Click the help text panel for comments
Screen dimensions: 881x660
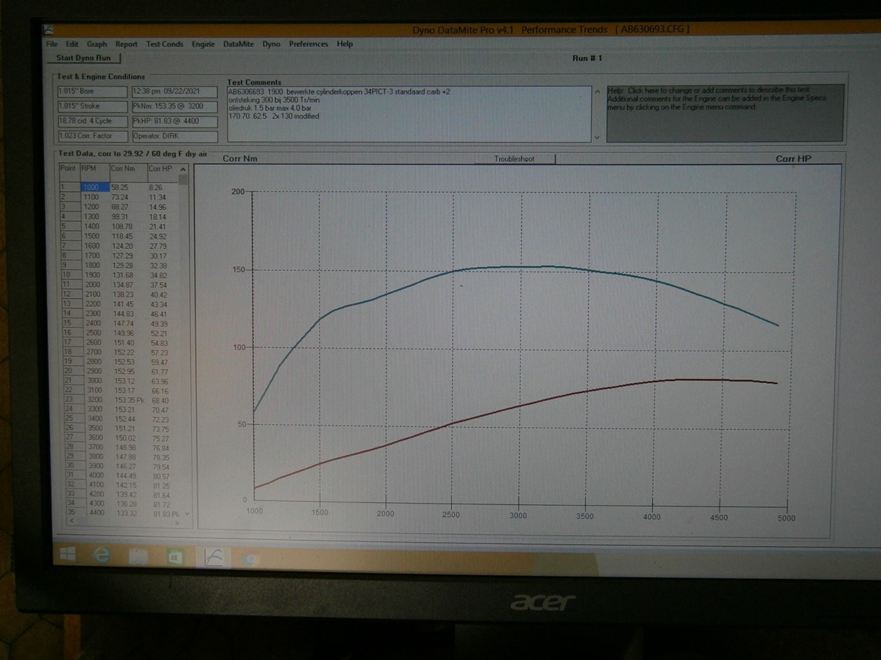724,113
